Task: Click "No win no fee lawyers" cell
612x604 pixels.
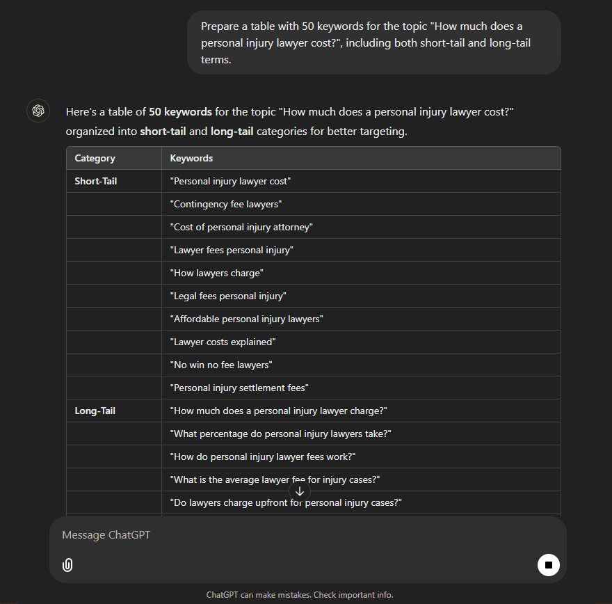Action: (x=361, y=365)
